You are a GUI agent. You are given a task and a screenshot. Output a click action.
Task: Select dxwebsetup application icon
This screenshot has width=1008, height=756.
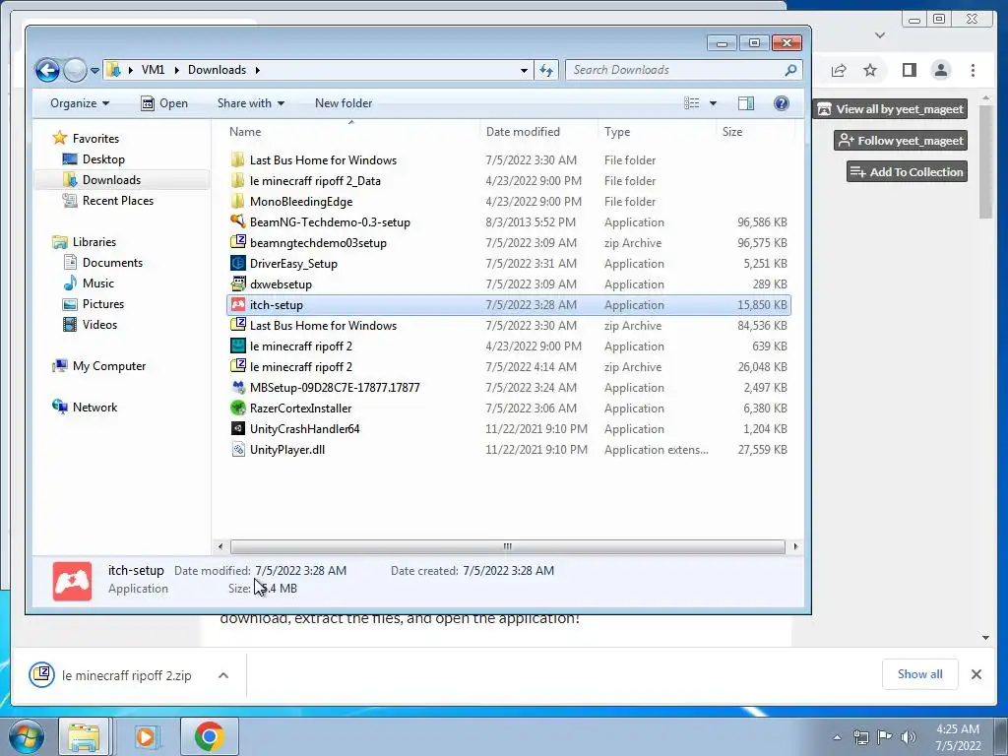[x=238, y=283]
